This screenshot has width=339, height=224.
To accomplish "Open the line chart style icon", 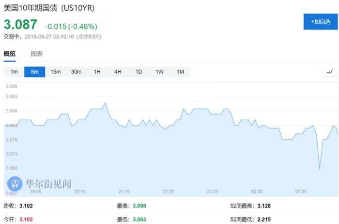I will tap(329, 72).
